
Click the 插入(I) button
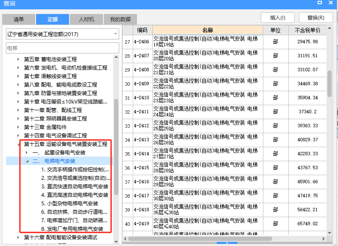click(x=278, y=18)
